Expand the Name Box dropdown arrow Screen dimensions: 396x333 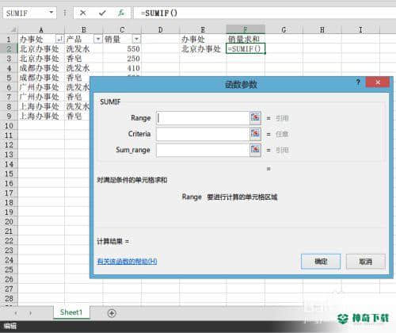coord(51,13)
